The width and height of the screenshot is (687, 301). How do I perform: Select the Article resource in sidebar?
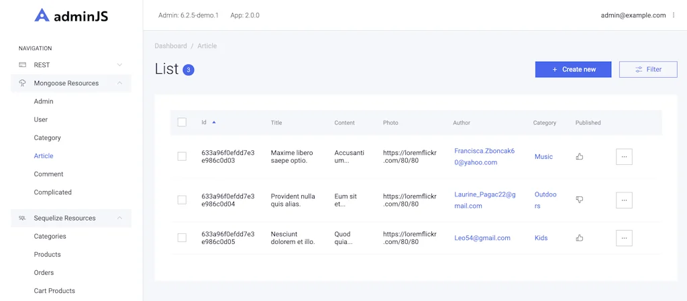(44, 156)
